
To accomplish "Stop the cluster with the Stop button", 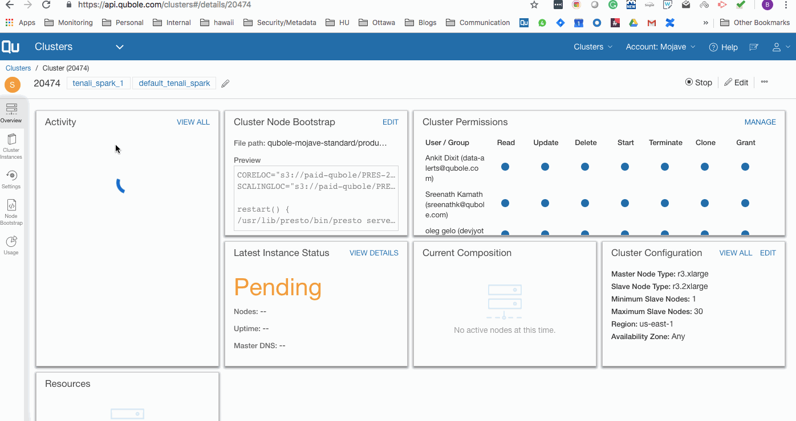I will pyautogui.click(x=698, y=82).
